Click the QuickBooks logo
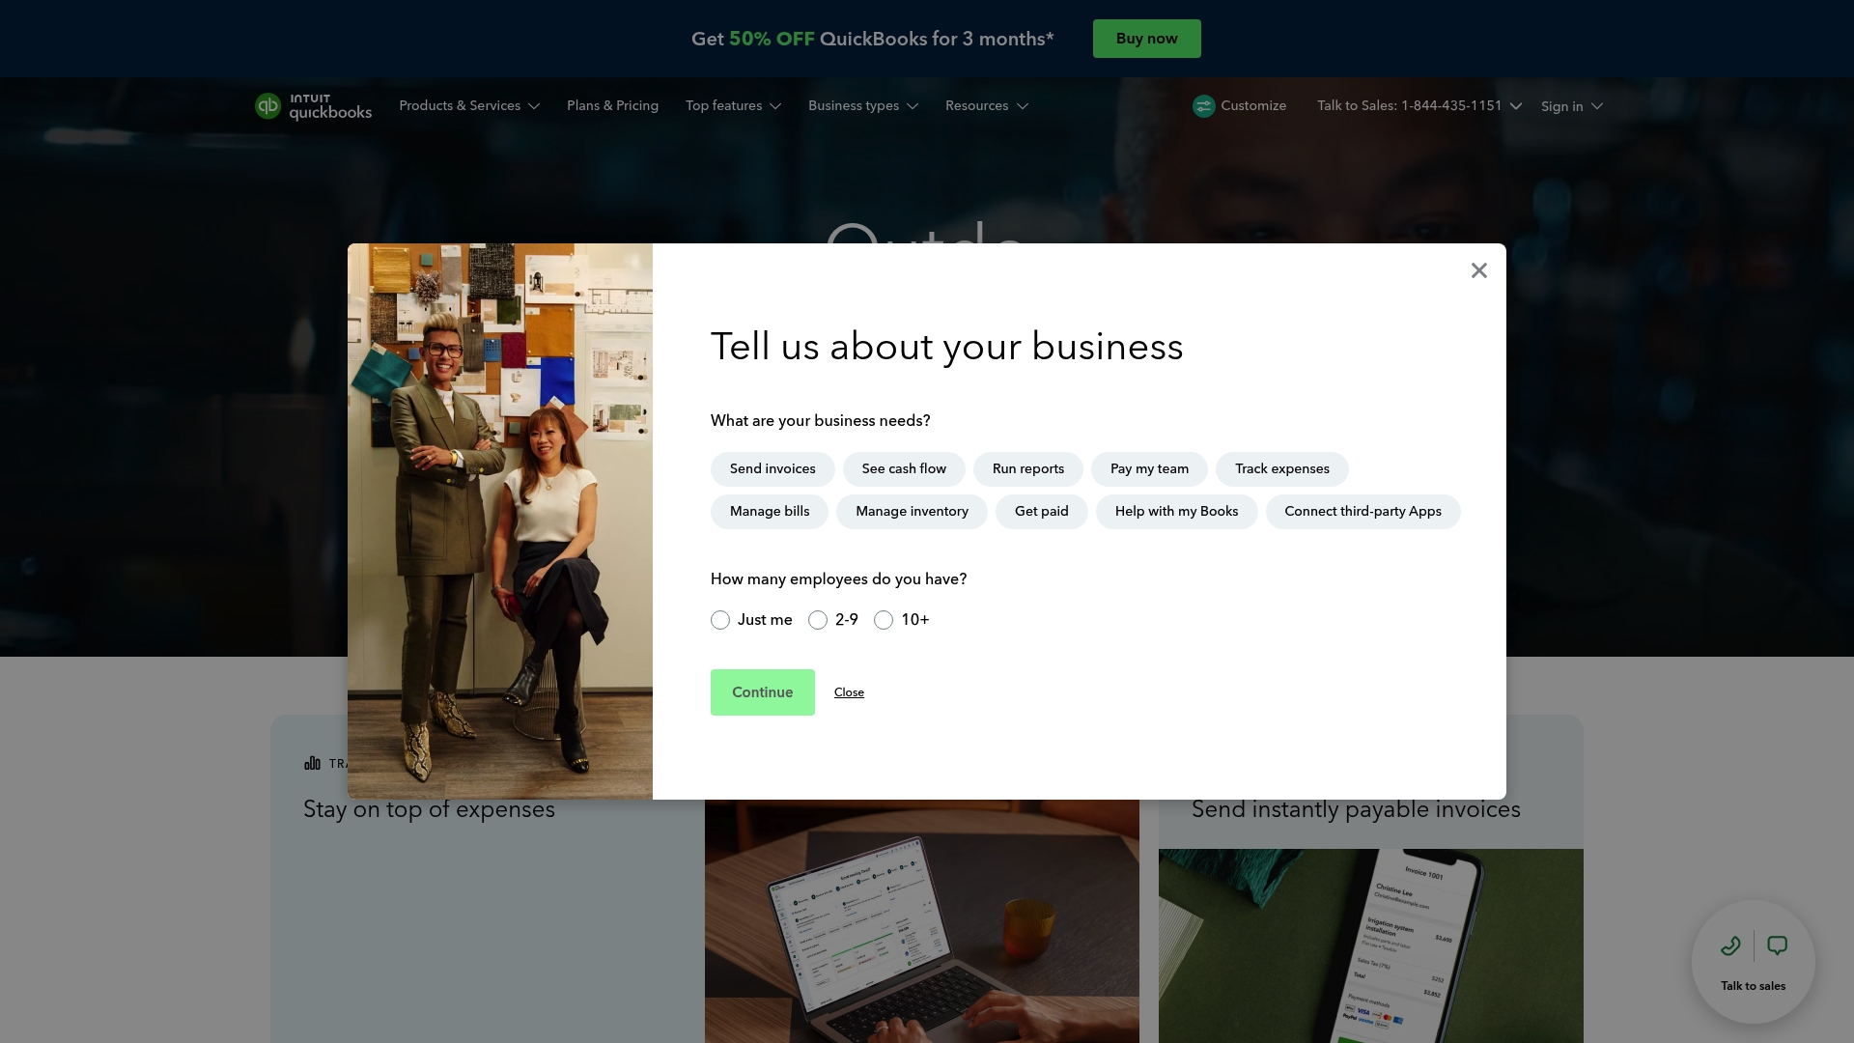The height and width of the screenshot is (1043, 1854). (x=313, y=106)
